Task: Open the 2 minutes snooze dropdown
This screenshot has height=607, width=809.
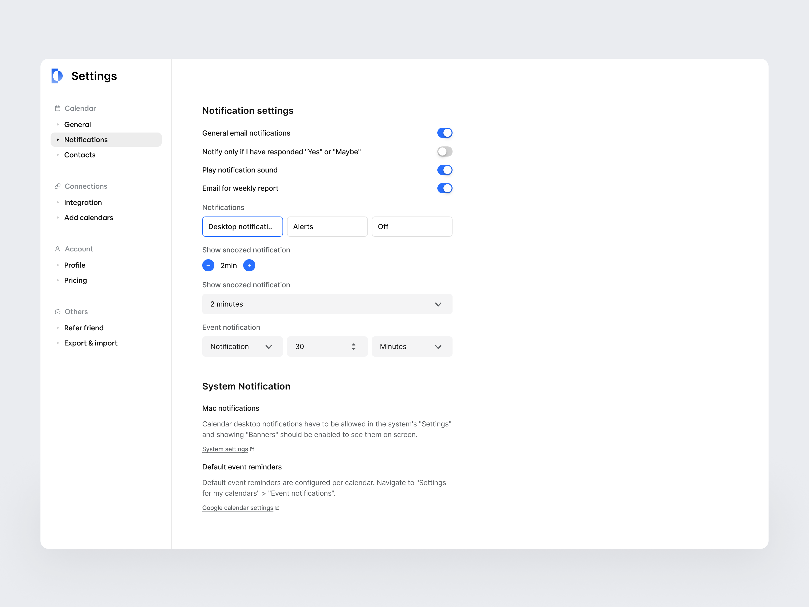Action: coord(327,304)
